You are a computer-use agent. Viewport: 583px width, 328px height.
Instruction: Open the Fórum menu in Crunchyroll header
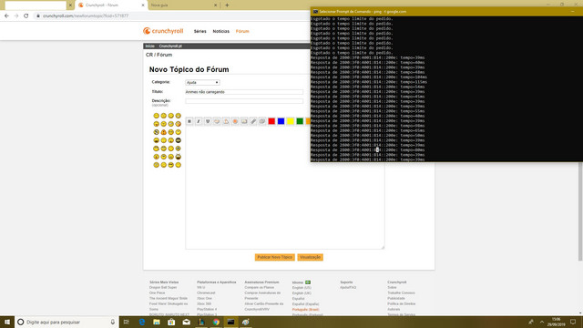click(x=242, y=31)
